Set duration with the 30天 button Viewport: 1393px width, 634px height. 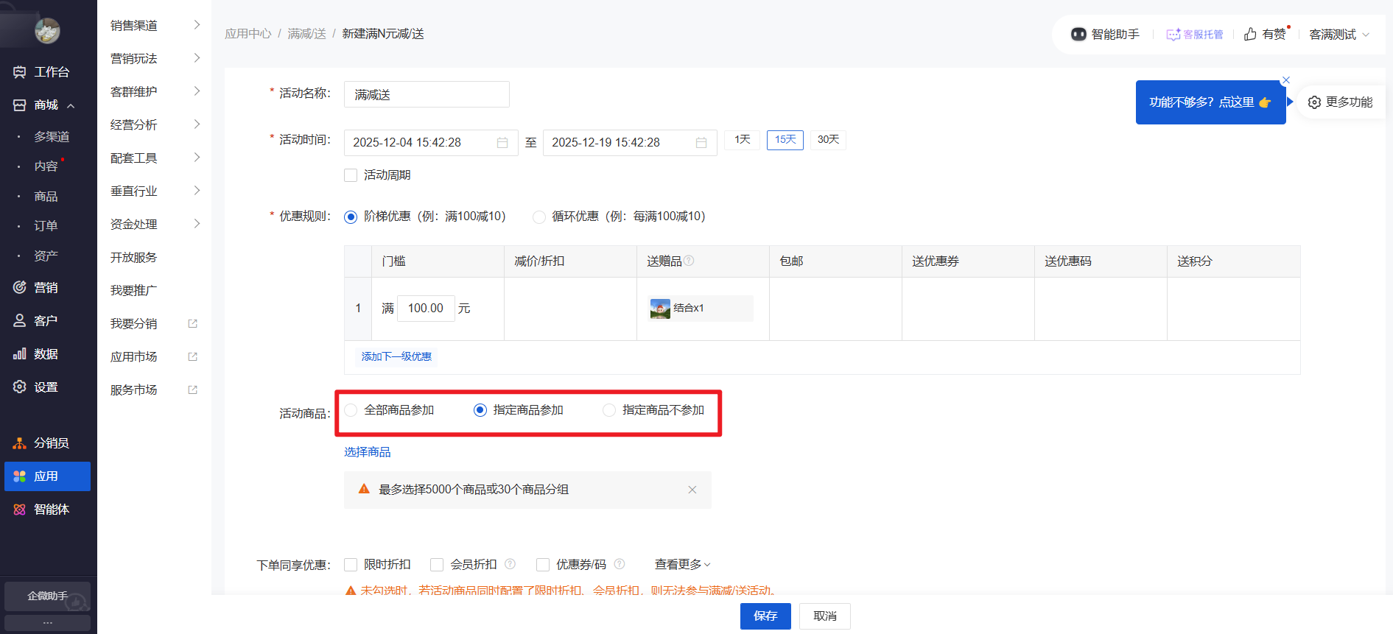(x=828, y=140)
